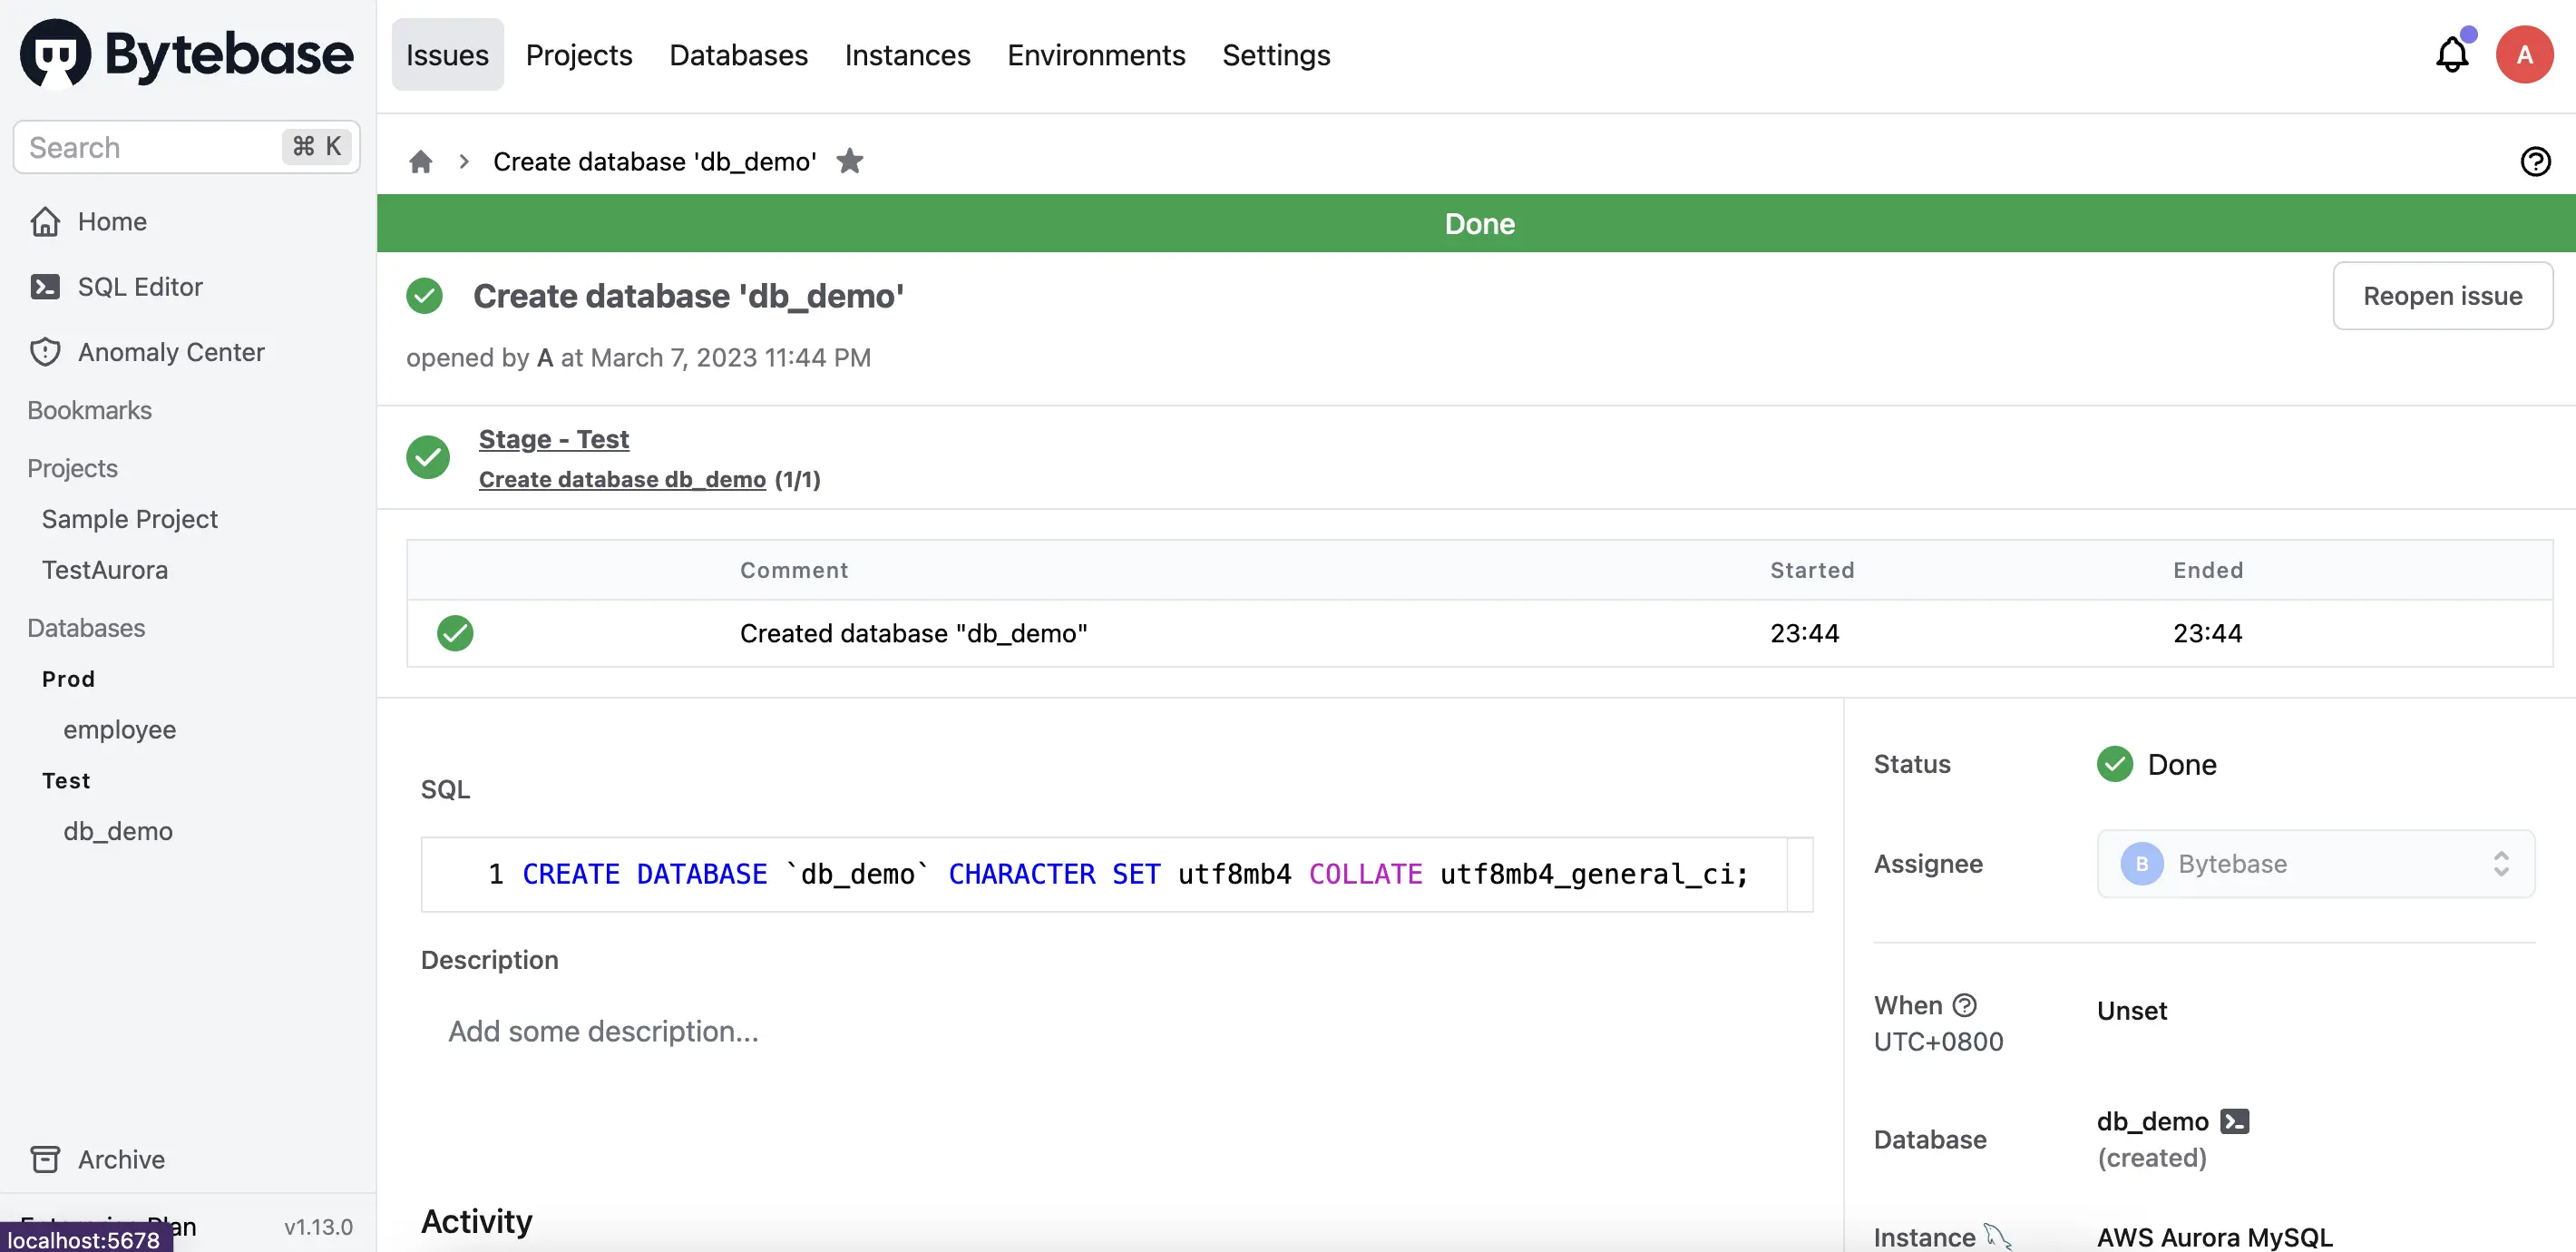Click the Create database 'db_demo' breadcrumb text
Image resolution: width=2576 pixels, height=1252 pixels.
click(x=654, y=161)
